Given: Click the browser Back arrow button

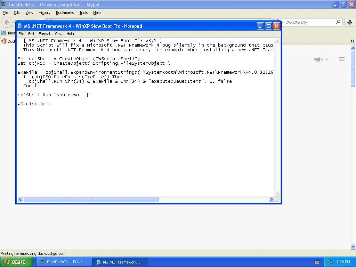Looking at the screenshot, I should click(x=7, y=22).
